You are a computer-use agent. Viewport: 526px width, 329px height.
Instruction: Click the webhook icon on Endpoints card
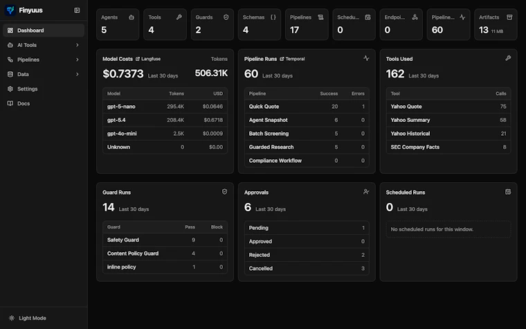(415, 17)
